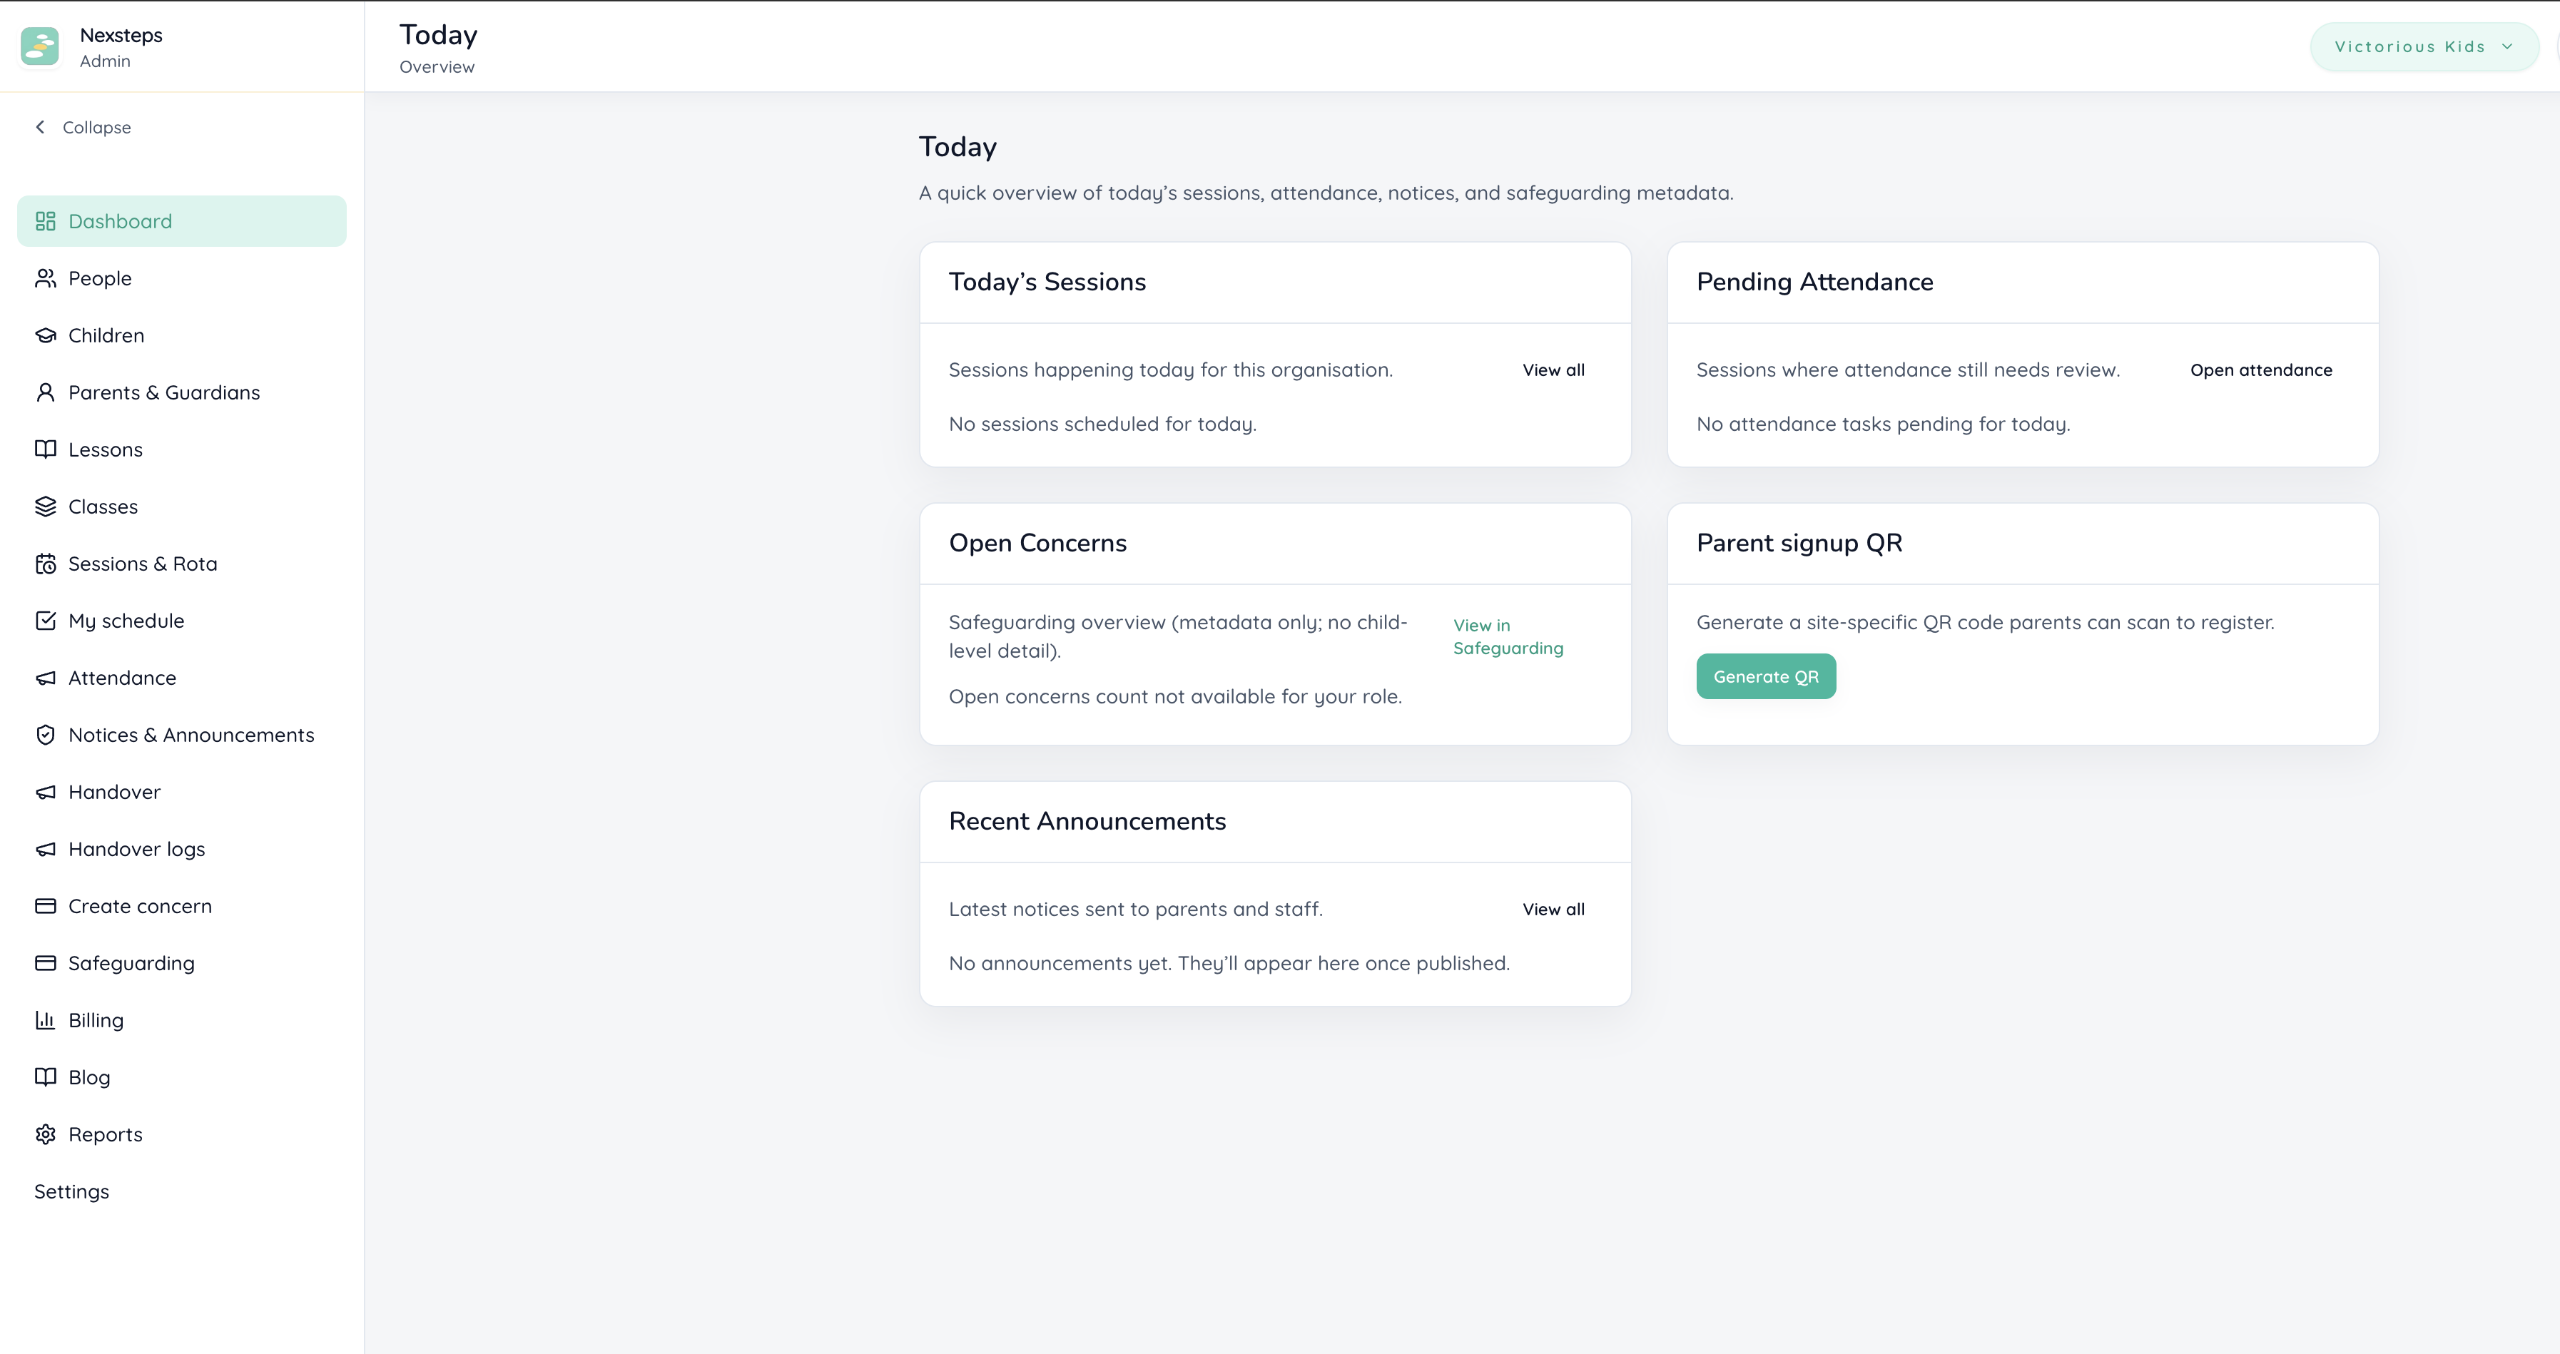Open the Children section
This screenshot has width=2560, height=1354.
(182, 336)
